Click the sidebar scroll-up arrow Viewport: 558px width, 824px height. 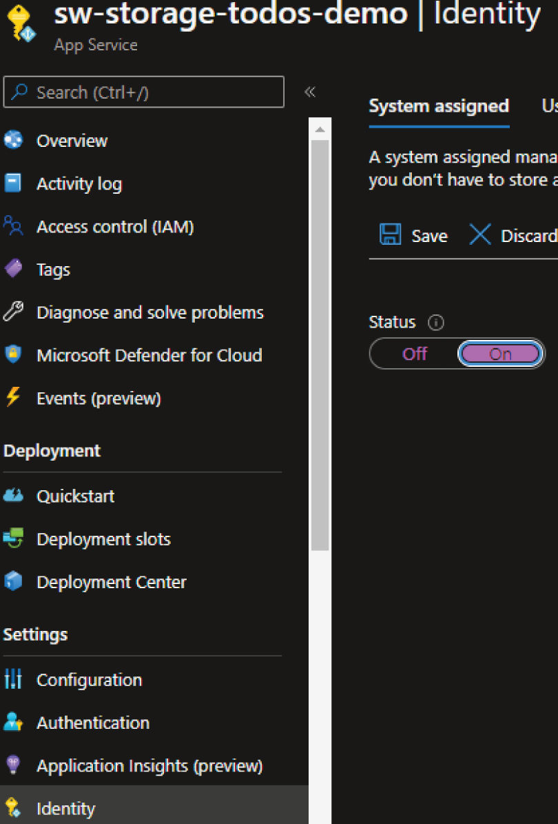point(320,129)
